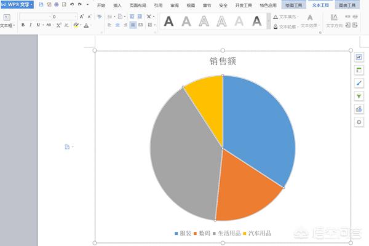
Task: Expand the WordArt styles gallery scroll arrow
Action: (x=269, y=21)
